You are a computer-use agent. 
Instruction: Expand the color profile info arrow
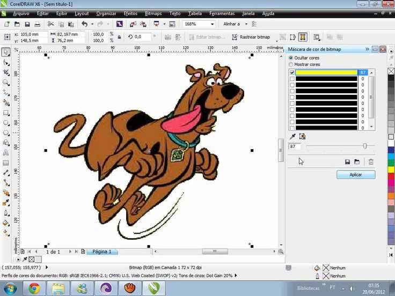[x=236, y=276]
